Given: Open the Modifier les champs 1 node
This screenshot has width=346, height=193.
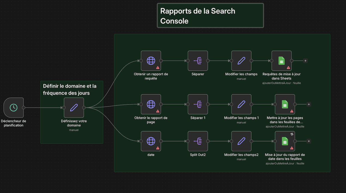Looking at the screenshot, I should point(241,104).
